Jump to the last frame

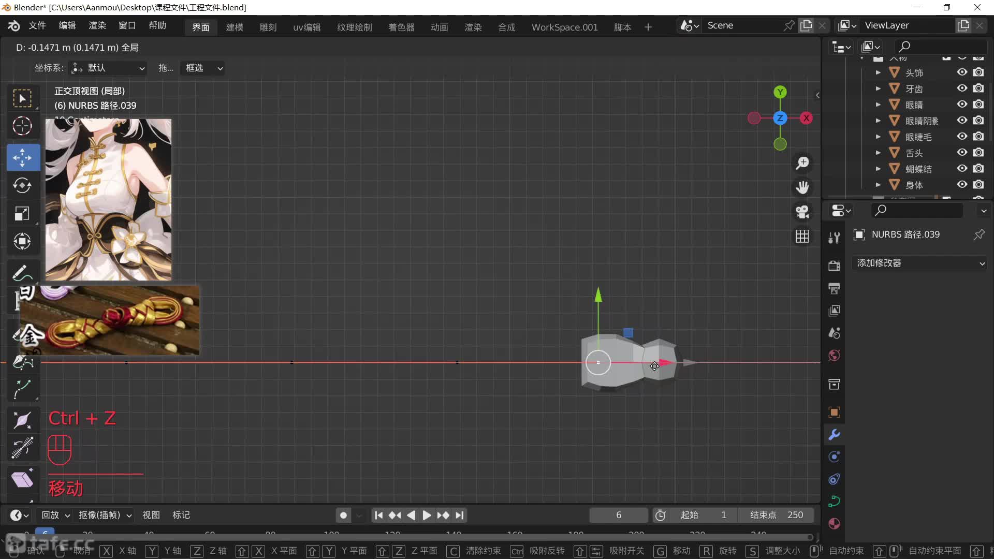click(x=459, y=516)
